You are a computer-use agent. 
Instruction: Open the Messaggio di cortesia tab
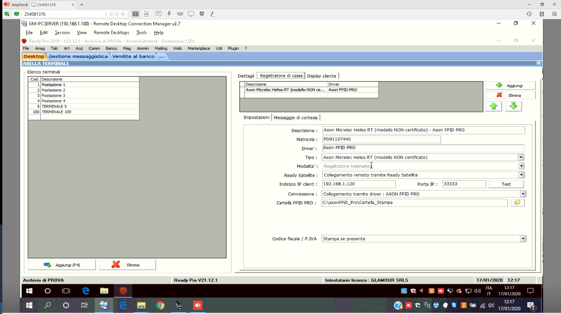click(296, 117)
